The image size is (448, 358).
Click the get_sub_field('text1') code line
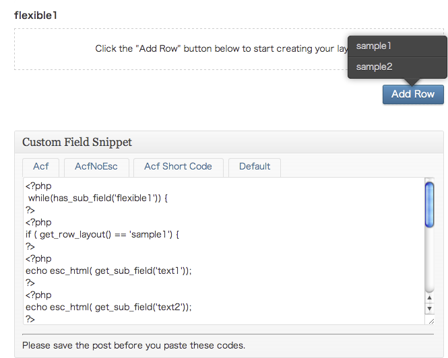click(108, 271)
